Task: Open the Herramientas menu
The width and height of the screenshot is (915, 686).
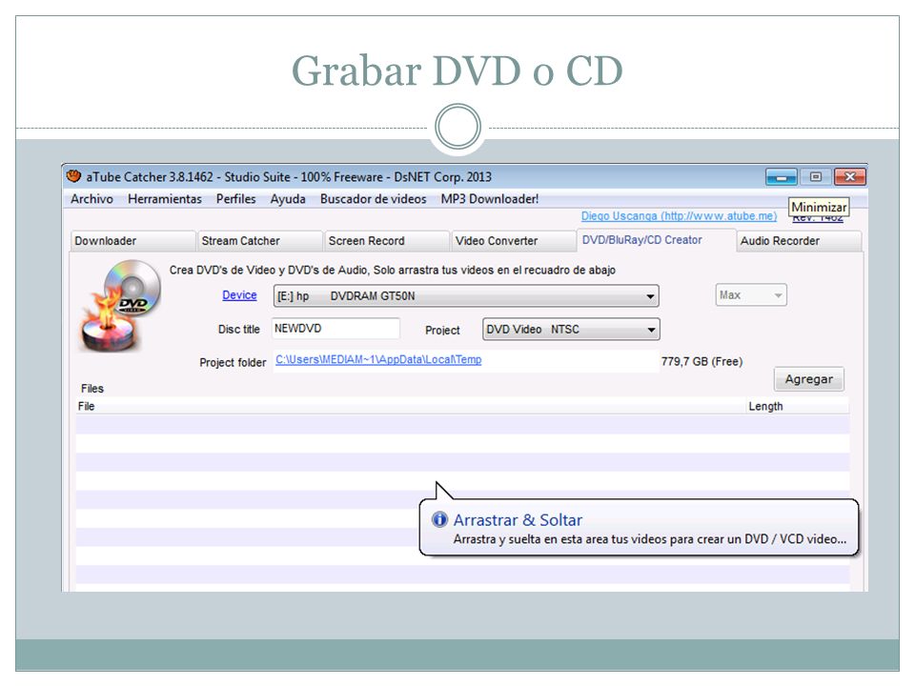Action: pos(165,199)
